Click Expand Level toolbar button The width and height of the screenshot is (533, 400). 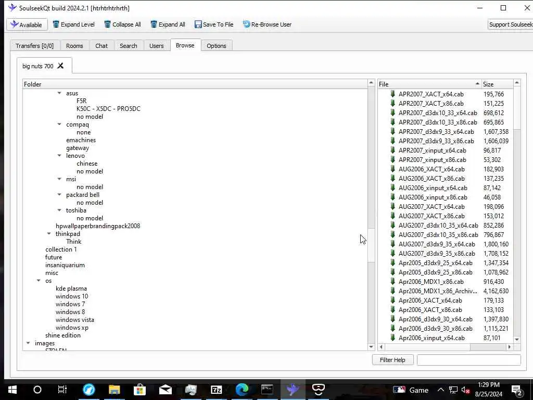(73, 24)
